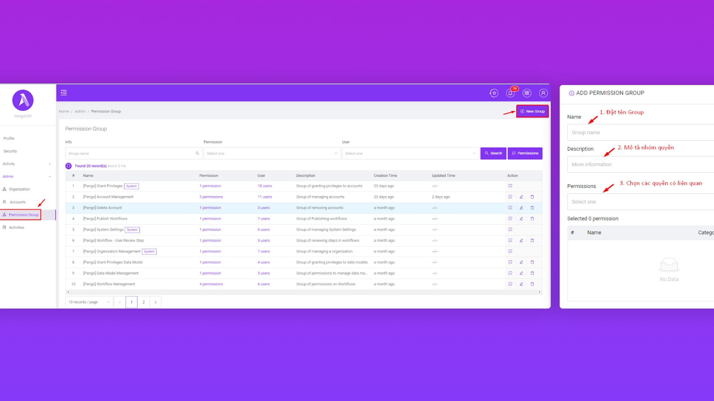Open the 10 records / page selector
The image size is (714, 401).
[x=89, y=302]
